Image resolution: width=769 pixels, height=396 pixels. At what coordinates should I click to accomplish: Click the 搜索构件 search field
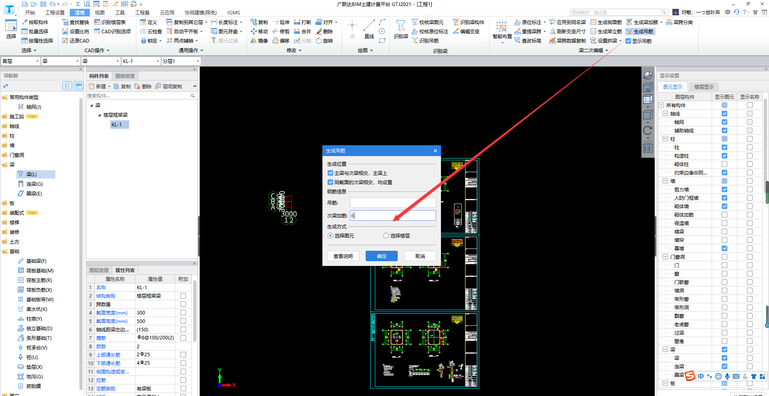point(138,95)
